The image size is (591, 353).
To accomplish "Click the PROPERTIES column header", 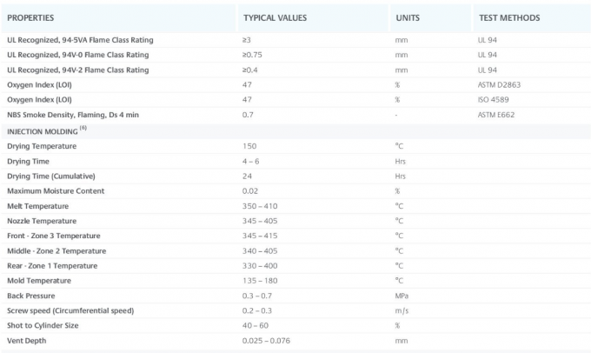I will (x=30, y=18).
